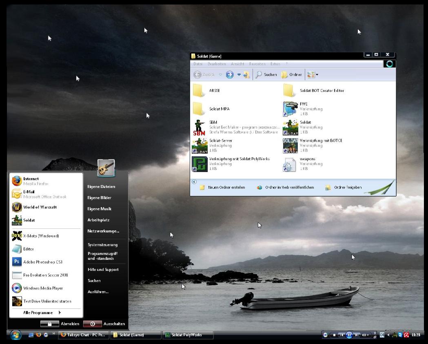
Task: Open the Ansicht menu
Action: [x=237, y=64]
